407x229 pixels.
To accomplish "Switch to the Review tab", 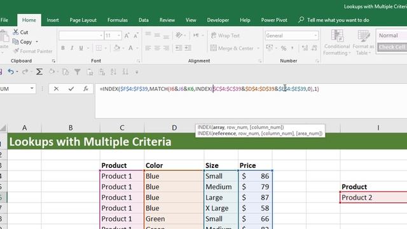I will click(167, 20).
